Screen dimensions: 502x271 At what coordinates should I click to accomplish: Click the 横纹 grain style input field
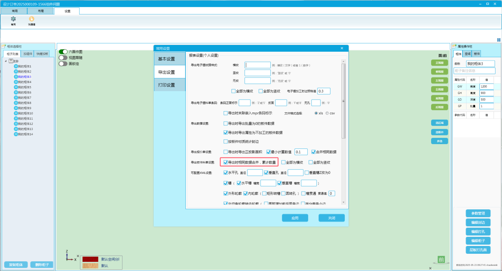258,65
